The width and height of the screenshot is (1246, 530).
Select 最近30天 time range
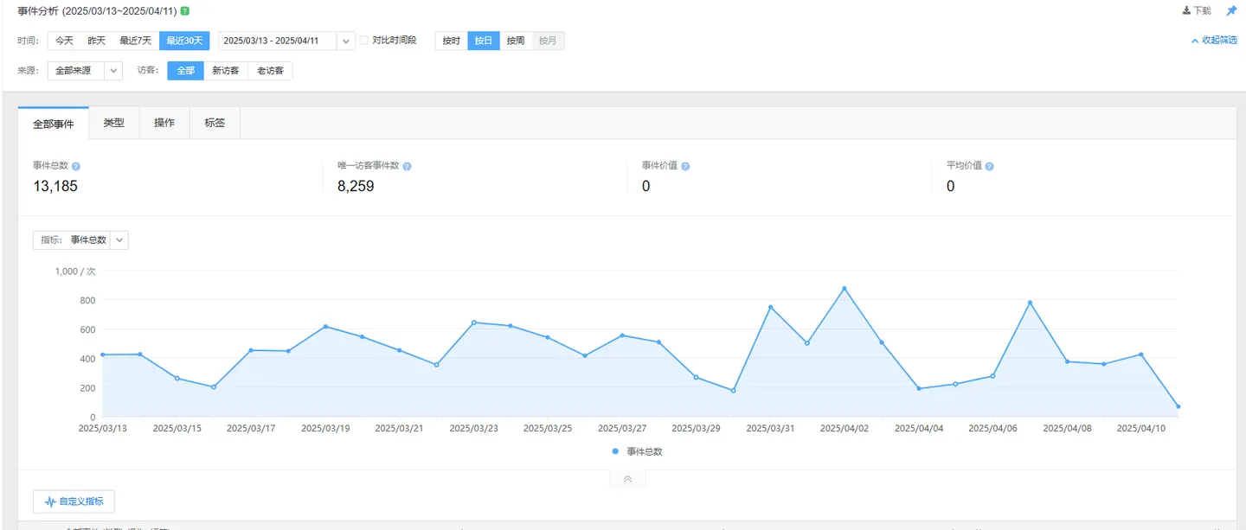pos(184,41)
